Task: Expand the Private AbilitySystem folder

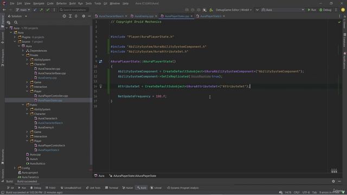Action: click(x=27, y=60)
